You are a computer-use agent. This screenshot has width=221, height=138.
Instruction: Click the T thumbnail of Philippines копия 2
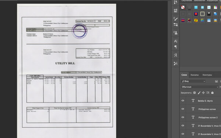tap(193, 117)
